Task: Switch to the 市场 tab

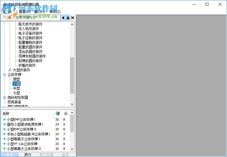Action: tap(9, 155)
